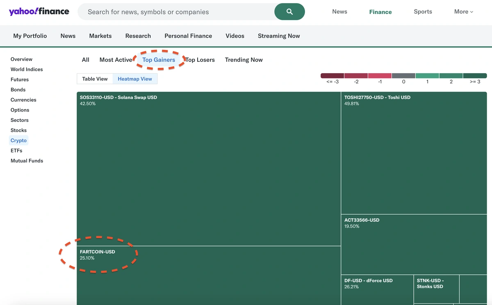Open News in the secondary navigation bar
The height and width of the screenshot is (305, 492).
pos(68,36)
